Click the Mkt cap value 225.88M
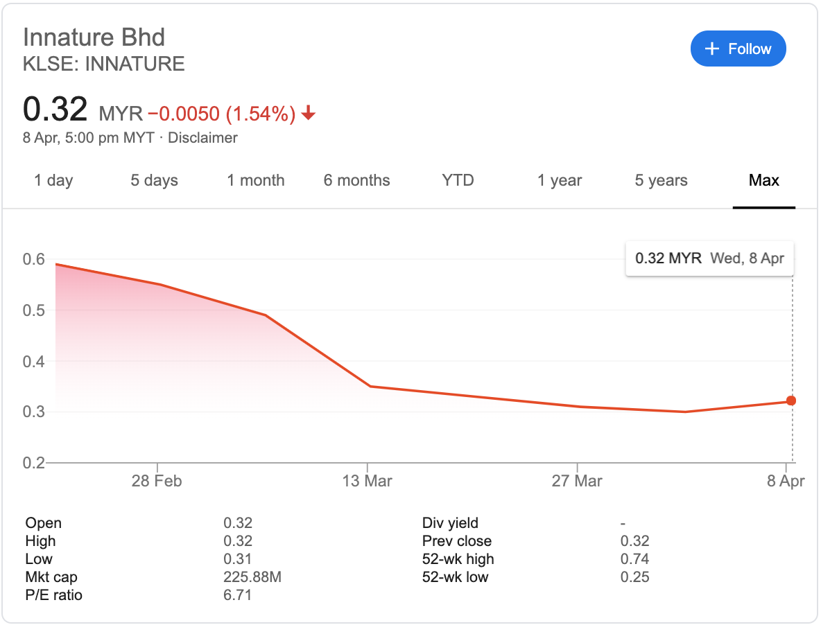Viewport: 821px width, 625px height. coord(252,577)
